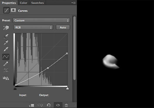This screenshot has height=108, width=154.
Task: Select the curve's middle control point
Action: 48,68
